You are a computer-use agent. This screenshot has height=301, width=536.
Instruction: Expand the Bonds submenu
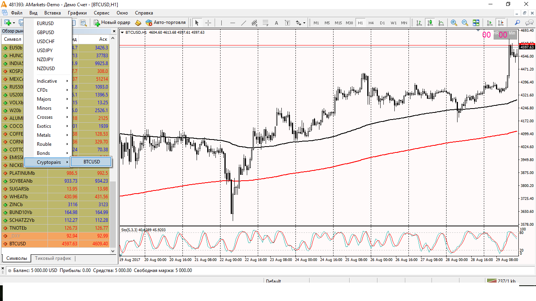(48, 153)
